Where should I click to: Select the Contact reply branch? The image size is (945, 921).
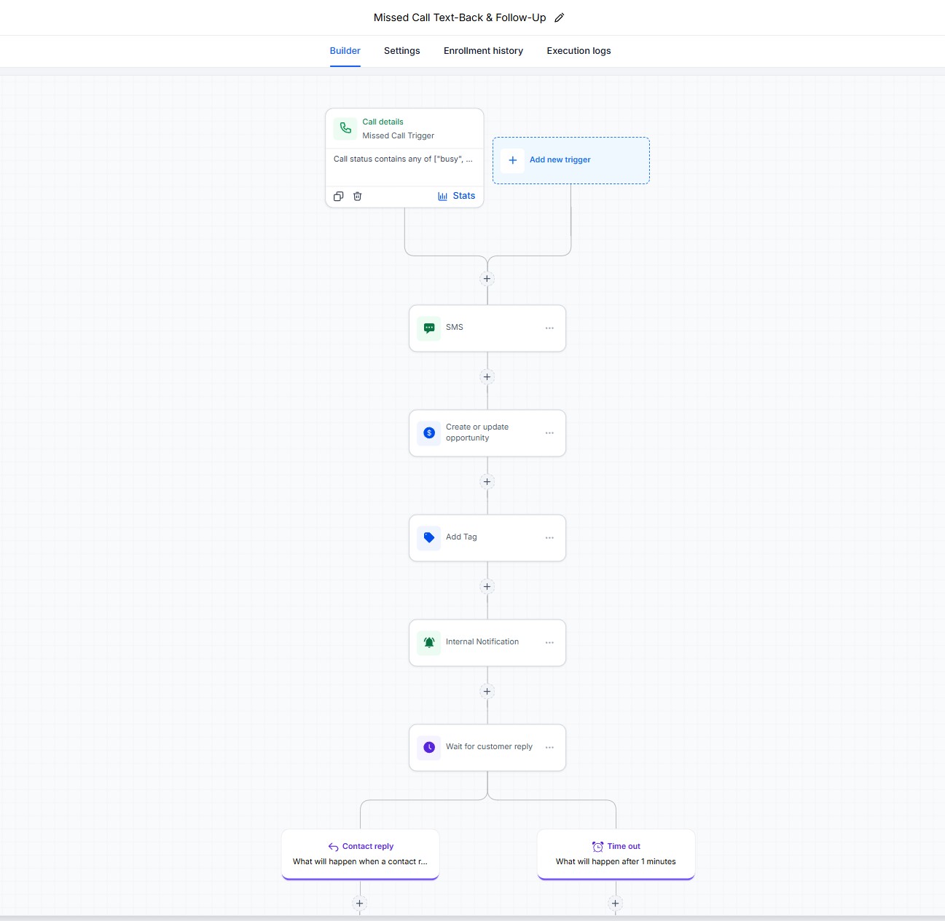(x=361, y=854)
